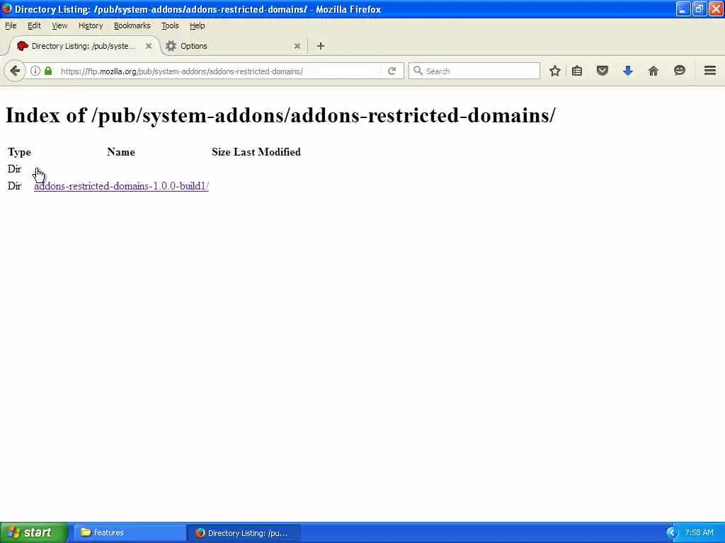725x543 pixels.
Task: View connection security via green padlock
Action: click(x=48, y=71)
